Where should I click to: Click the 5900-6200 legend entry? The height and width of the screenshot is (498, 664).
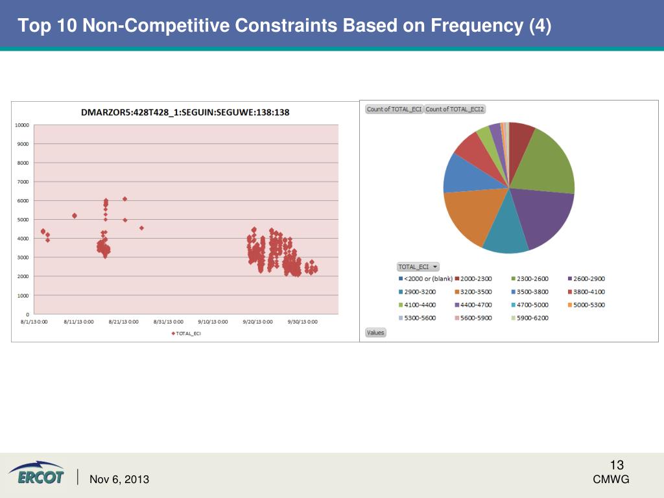point(532,318)
